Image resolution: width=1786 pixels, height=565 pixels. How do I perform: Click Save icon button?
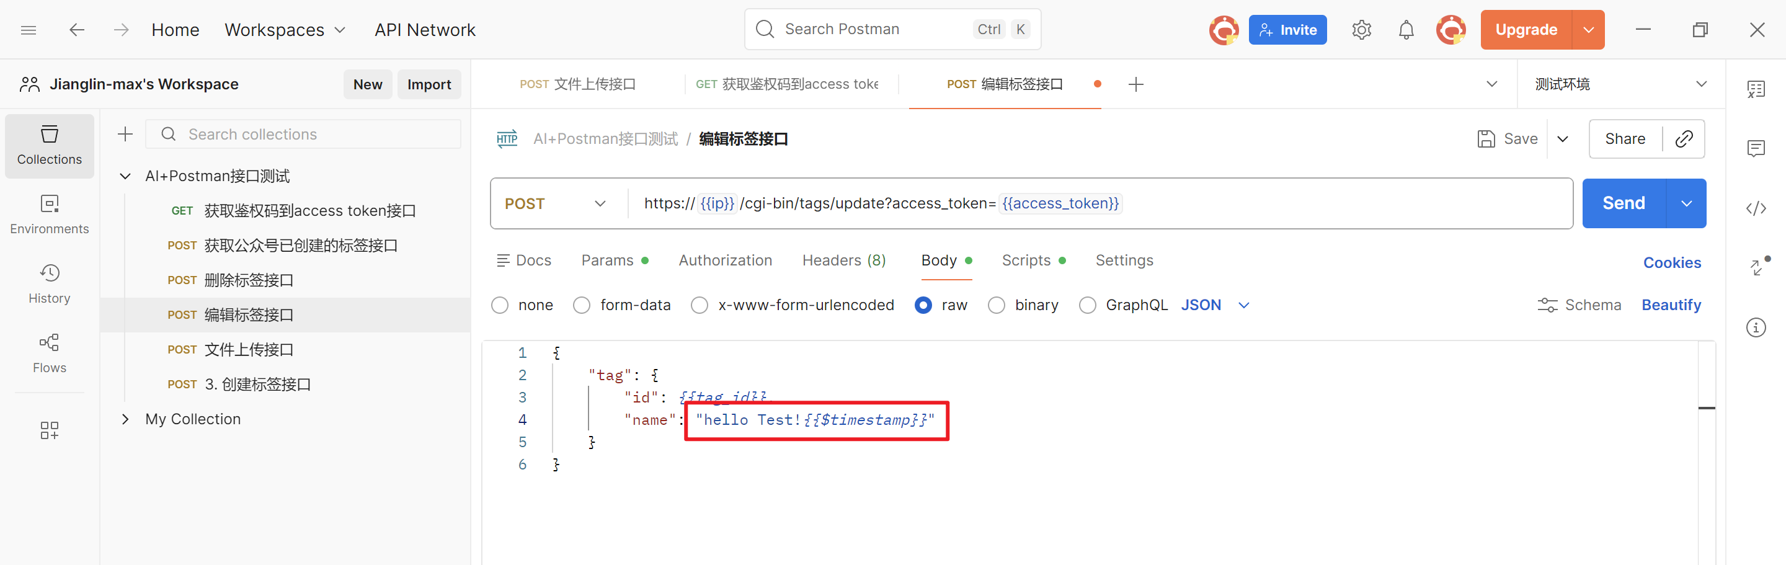pyautogui.click(x=1508, y=139)
